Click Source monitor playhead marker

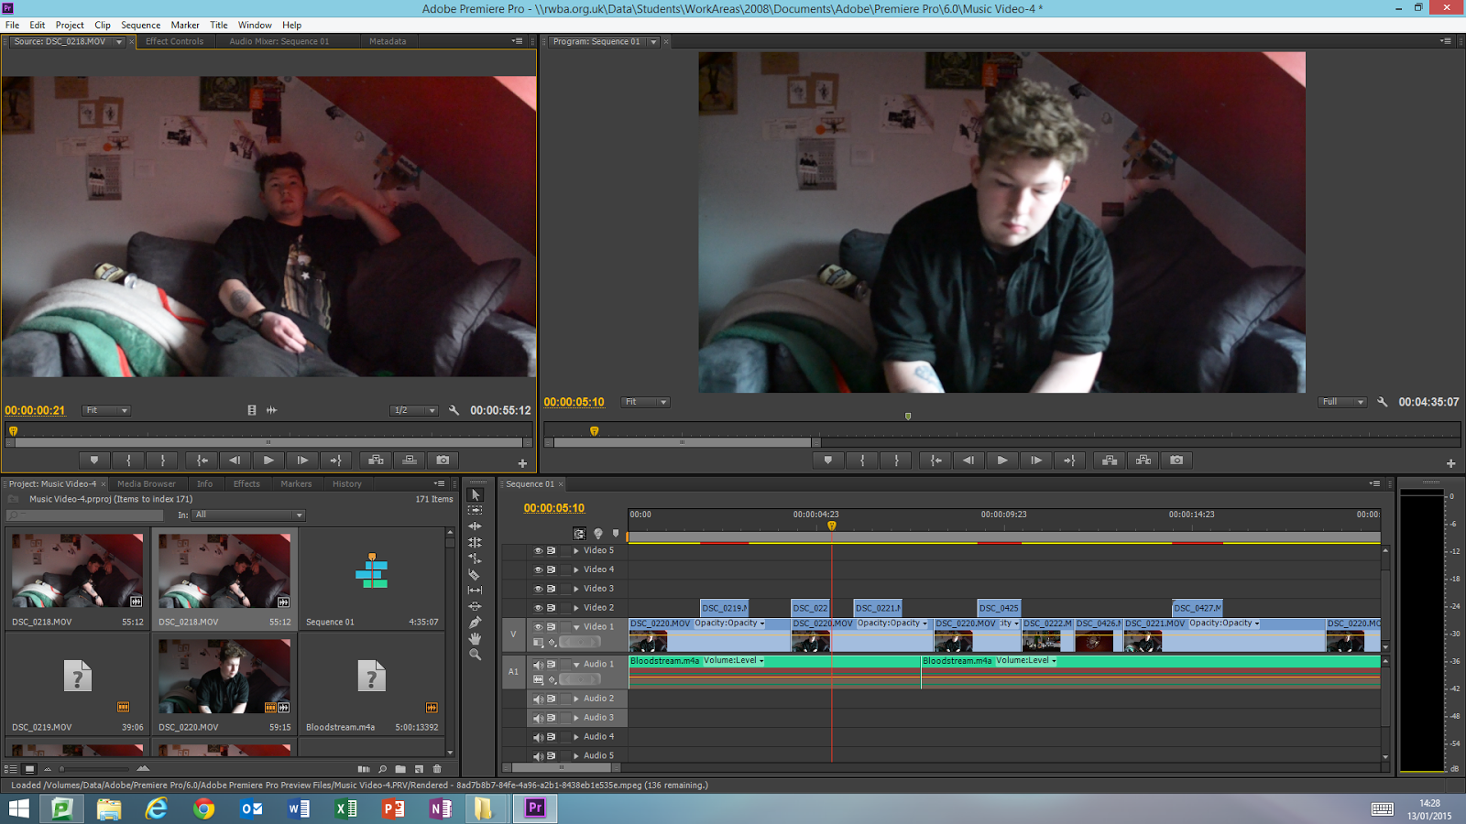point(13,430)
